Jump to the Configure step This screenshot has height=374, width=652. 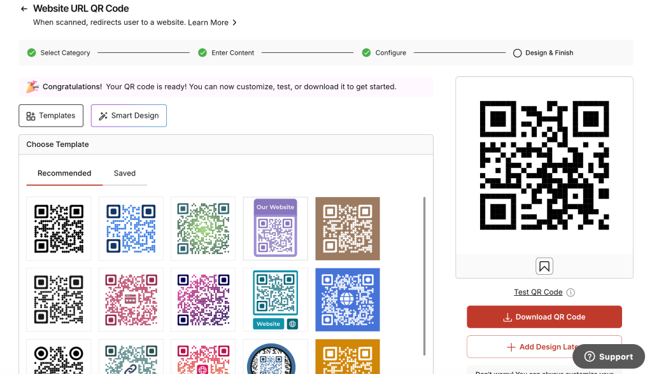coord(384,53)
